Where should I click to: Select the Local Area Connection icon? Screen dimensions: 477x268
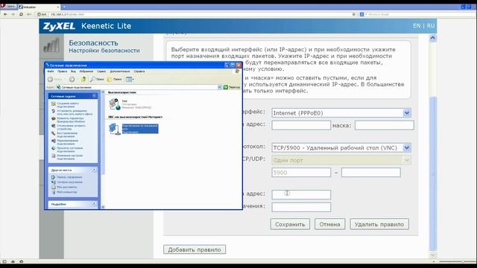[115, 129]
